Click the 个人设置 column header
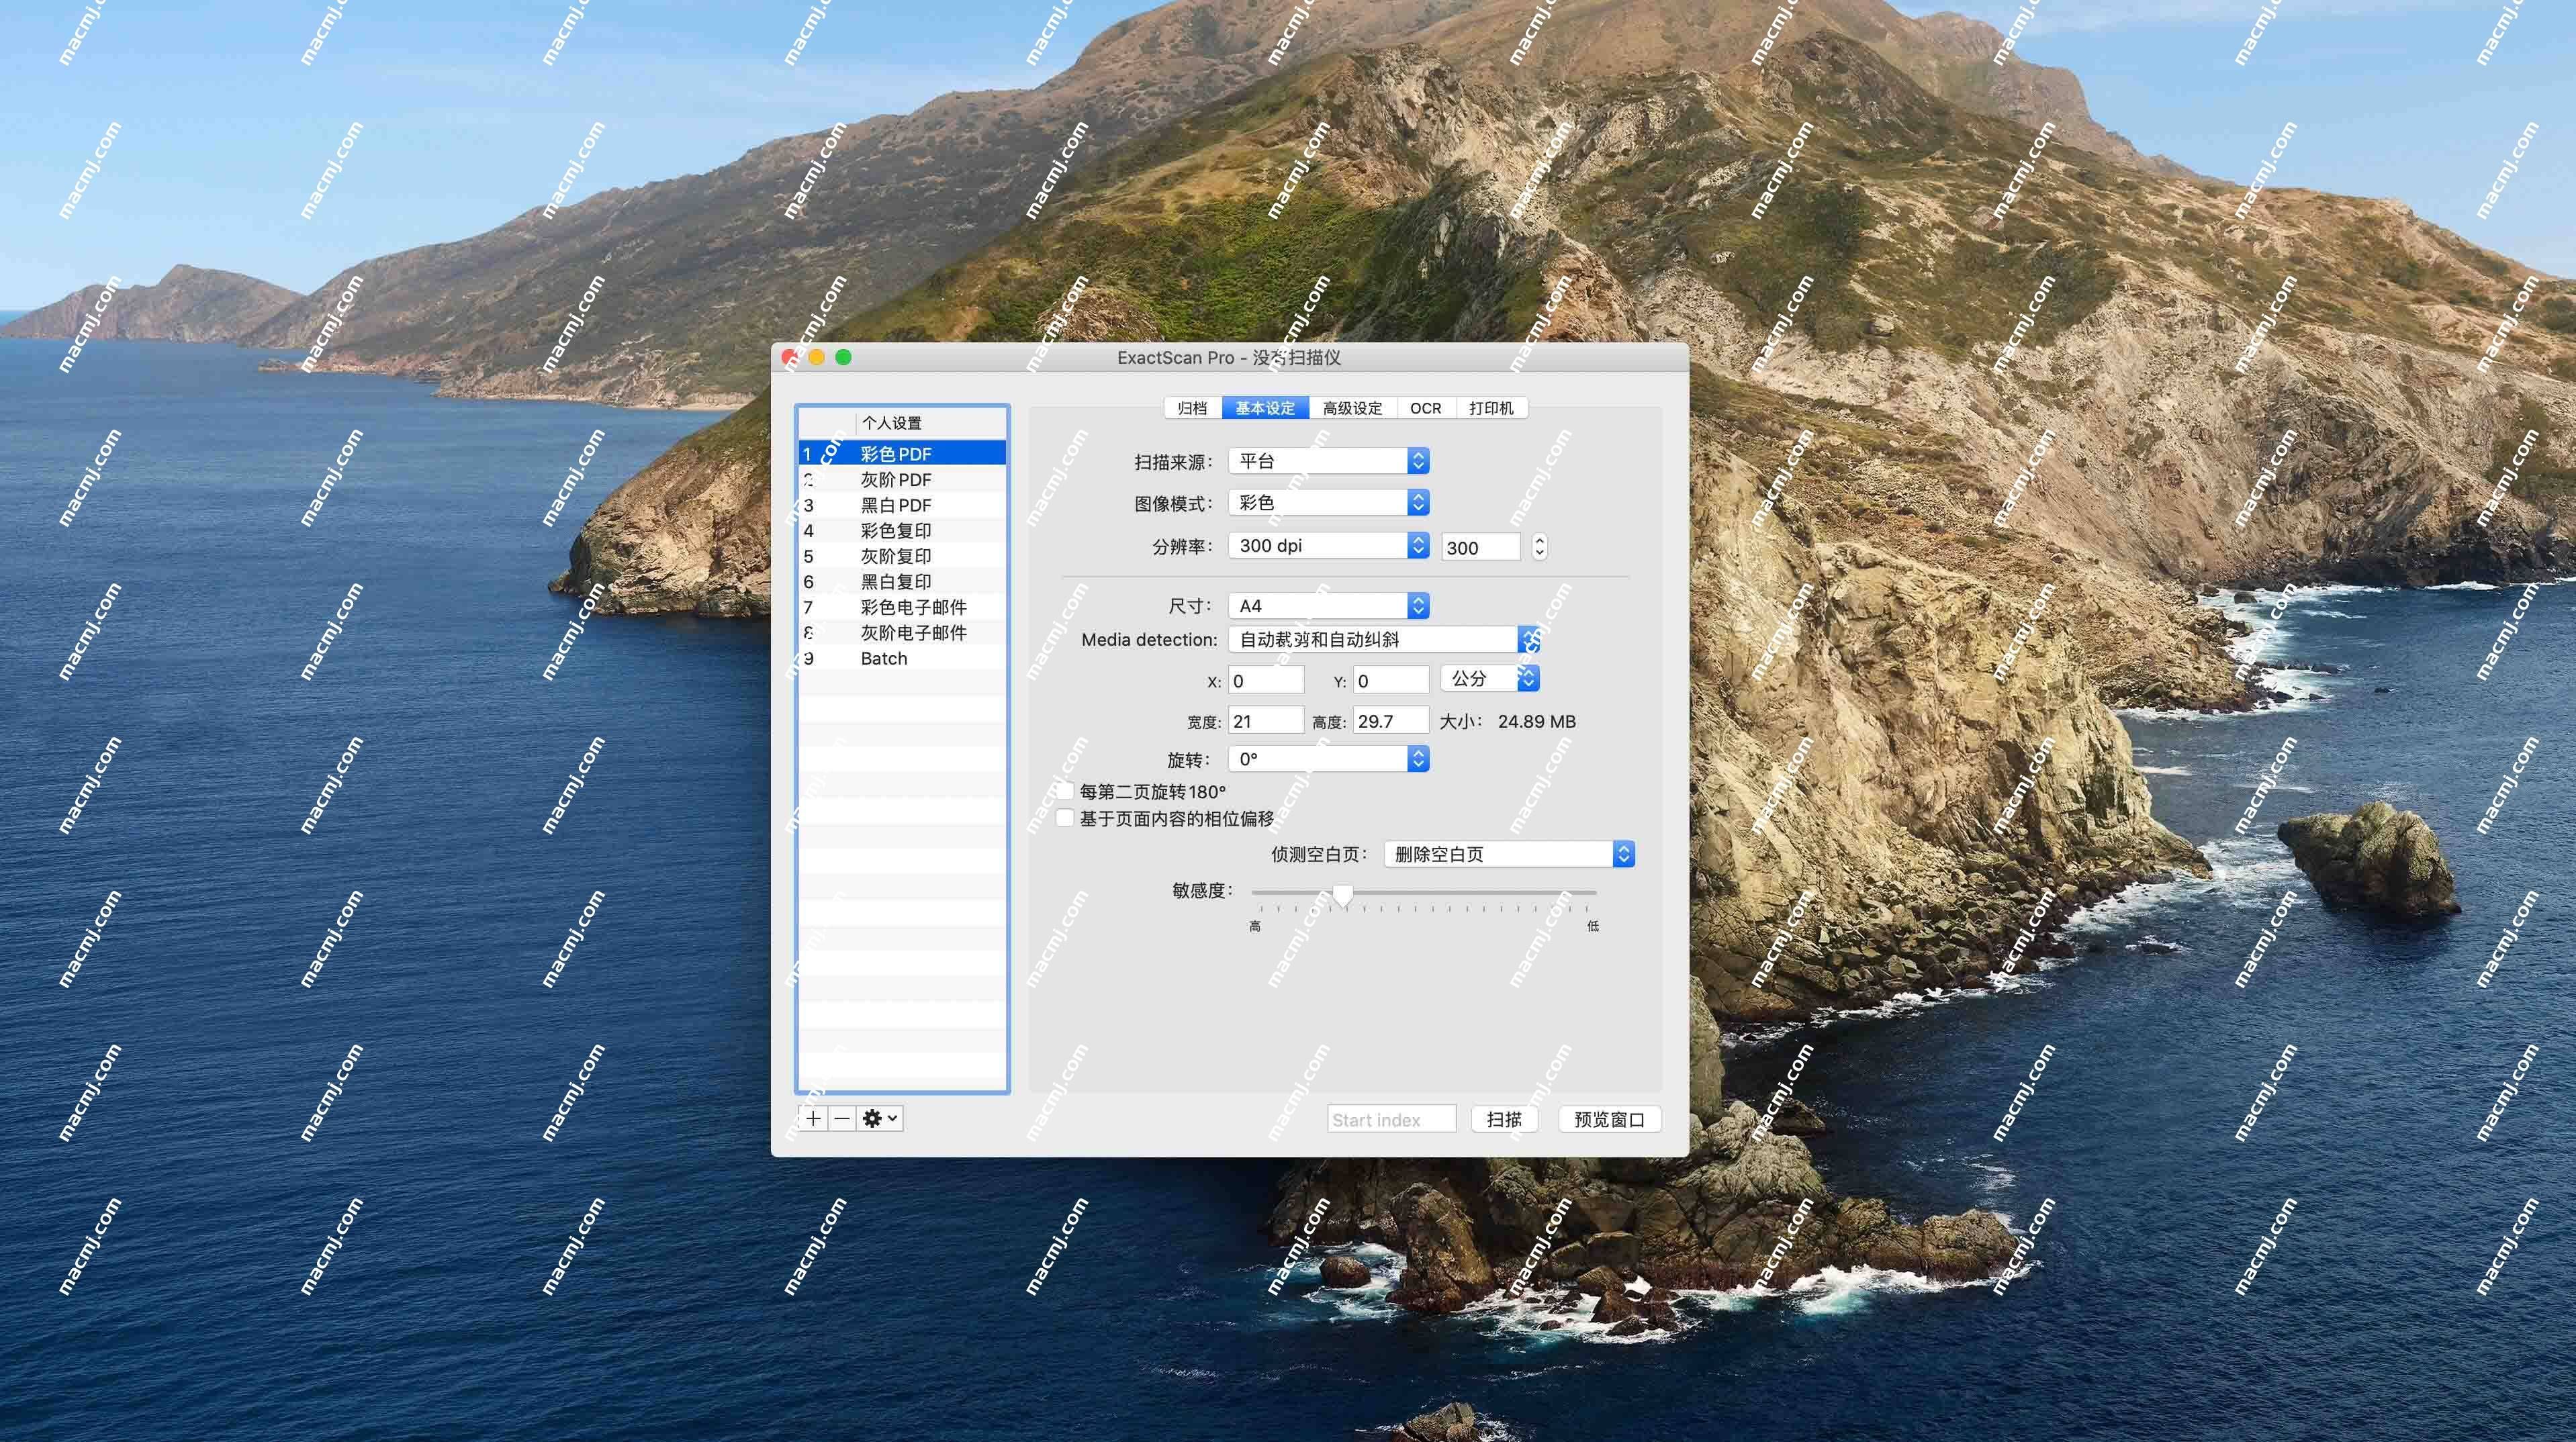The width and height of the screenshot is (2576, 1442). point(931,423)
